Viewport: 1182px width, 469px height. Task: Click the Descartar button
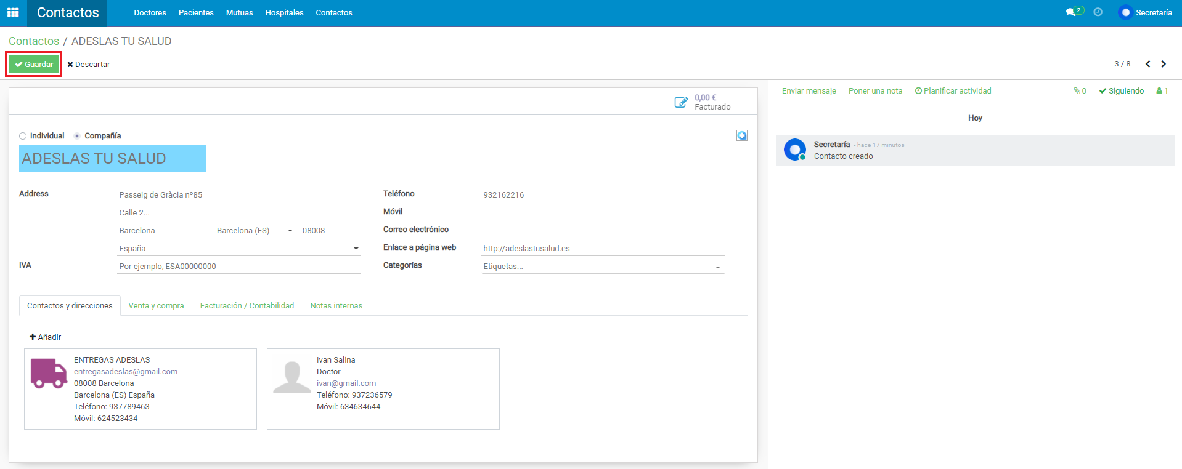pyautogui.click(x=89, y=65)
